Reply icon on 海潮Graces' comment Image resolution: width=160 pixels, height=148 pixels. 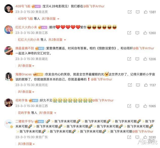tap(138, 85)
